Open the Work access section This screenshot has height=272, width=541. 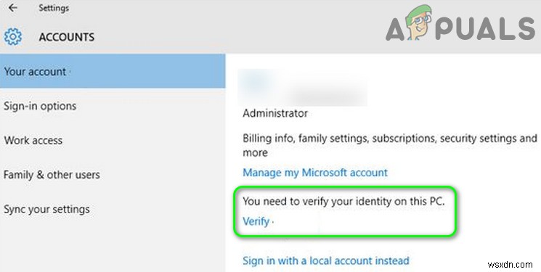[x=113, y=140]
